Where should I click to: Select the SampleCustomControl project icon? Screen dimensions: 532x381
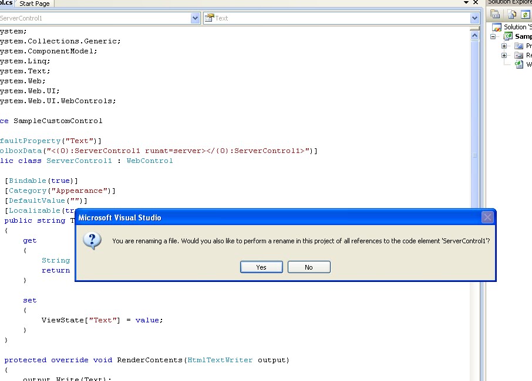(507, 36)
